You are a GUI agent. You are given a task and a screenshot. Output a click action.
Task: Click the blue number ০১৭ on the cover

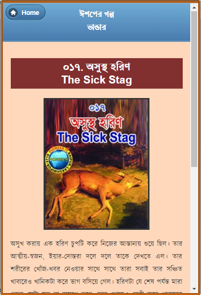[97, 108]
